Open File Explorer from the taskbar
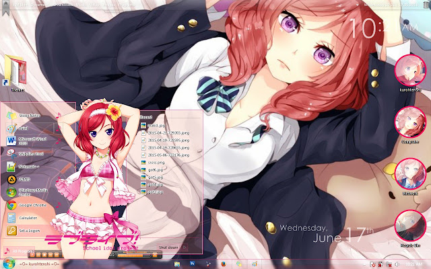The image size is (431, 269). [177, 264]
